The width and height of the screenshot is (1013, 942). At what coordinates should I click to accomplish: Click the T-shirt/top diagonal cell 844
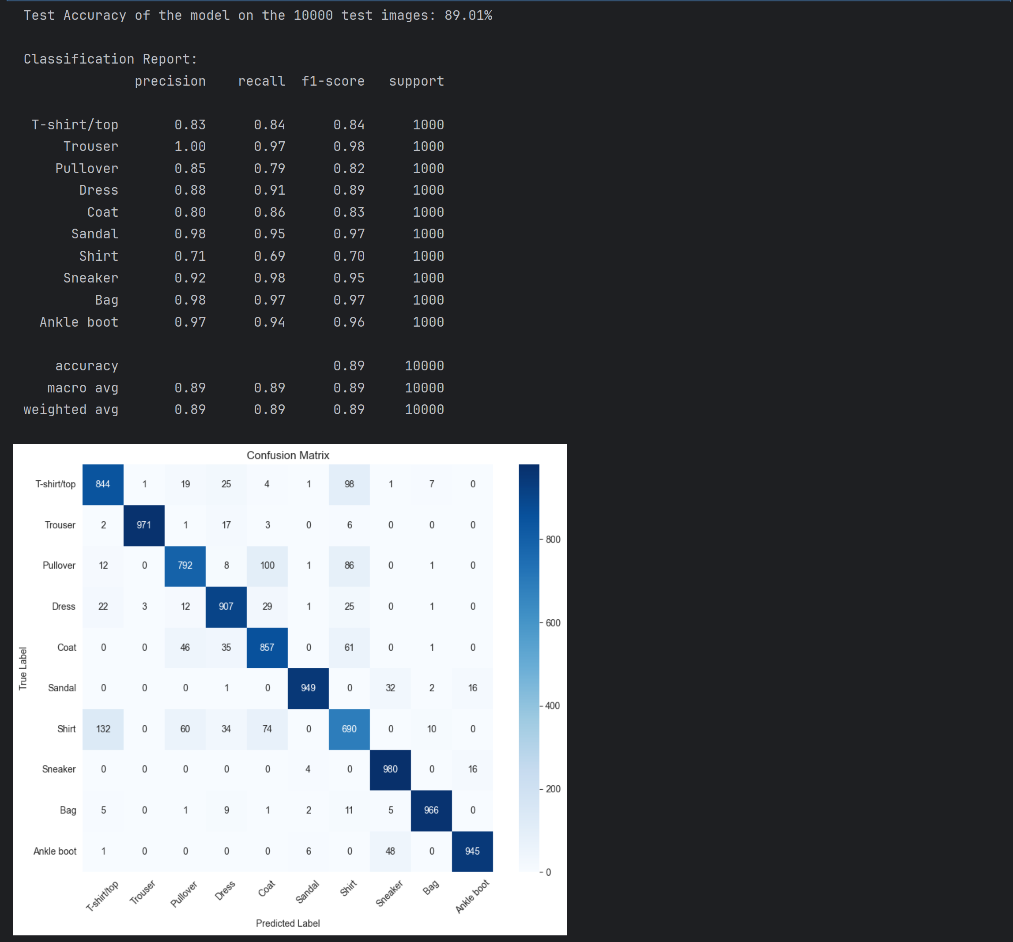pos(103,484)
